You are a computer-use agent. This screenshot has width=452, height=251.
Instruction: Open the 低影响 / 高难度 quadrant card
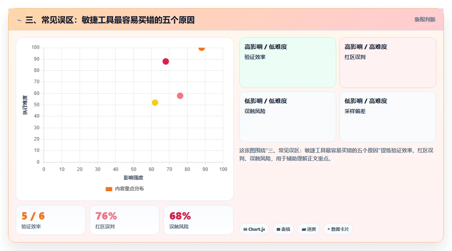(x=388, y=117)
